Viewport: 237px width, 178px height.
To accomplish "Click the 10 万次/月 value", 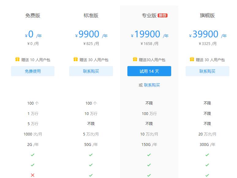I will (149, 134).
